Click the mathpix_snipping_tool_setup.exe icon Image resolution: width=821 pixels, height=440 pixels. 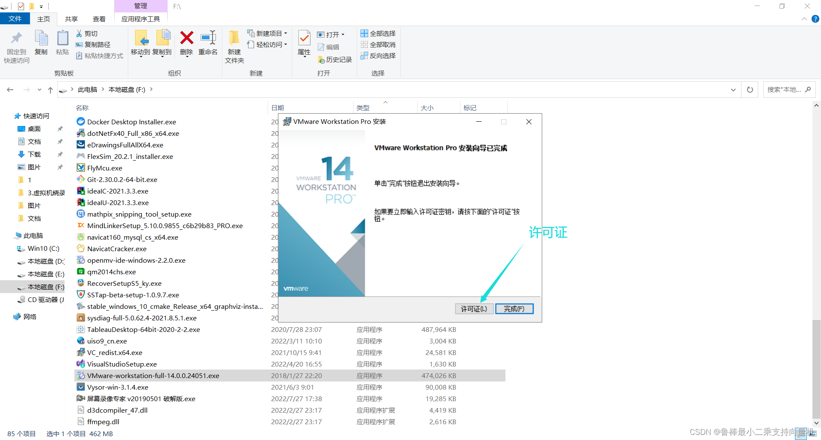pos(80,214)
